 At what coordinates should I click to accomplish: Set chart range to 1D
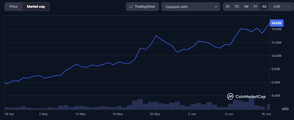(227, 7)
